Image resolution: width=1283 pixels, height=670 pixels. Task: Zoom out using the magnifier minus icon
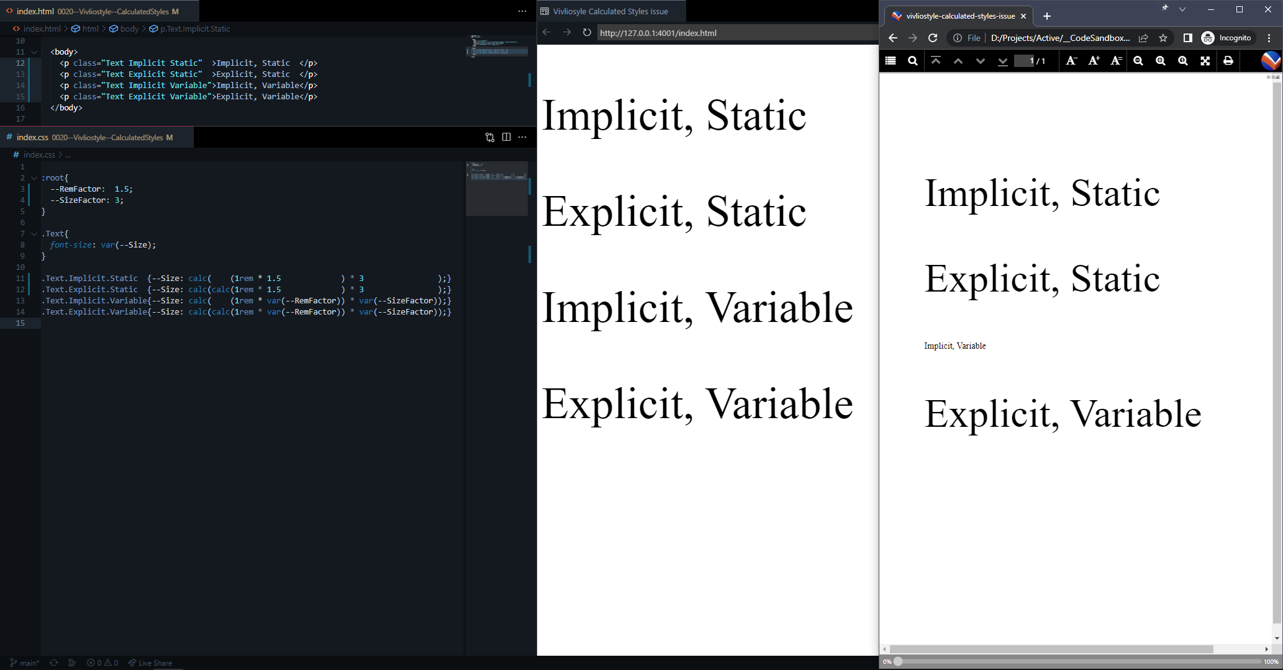point(1138,61)
